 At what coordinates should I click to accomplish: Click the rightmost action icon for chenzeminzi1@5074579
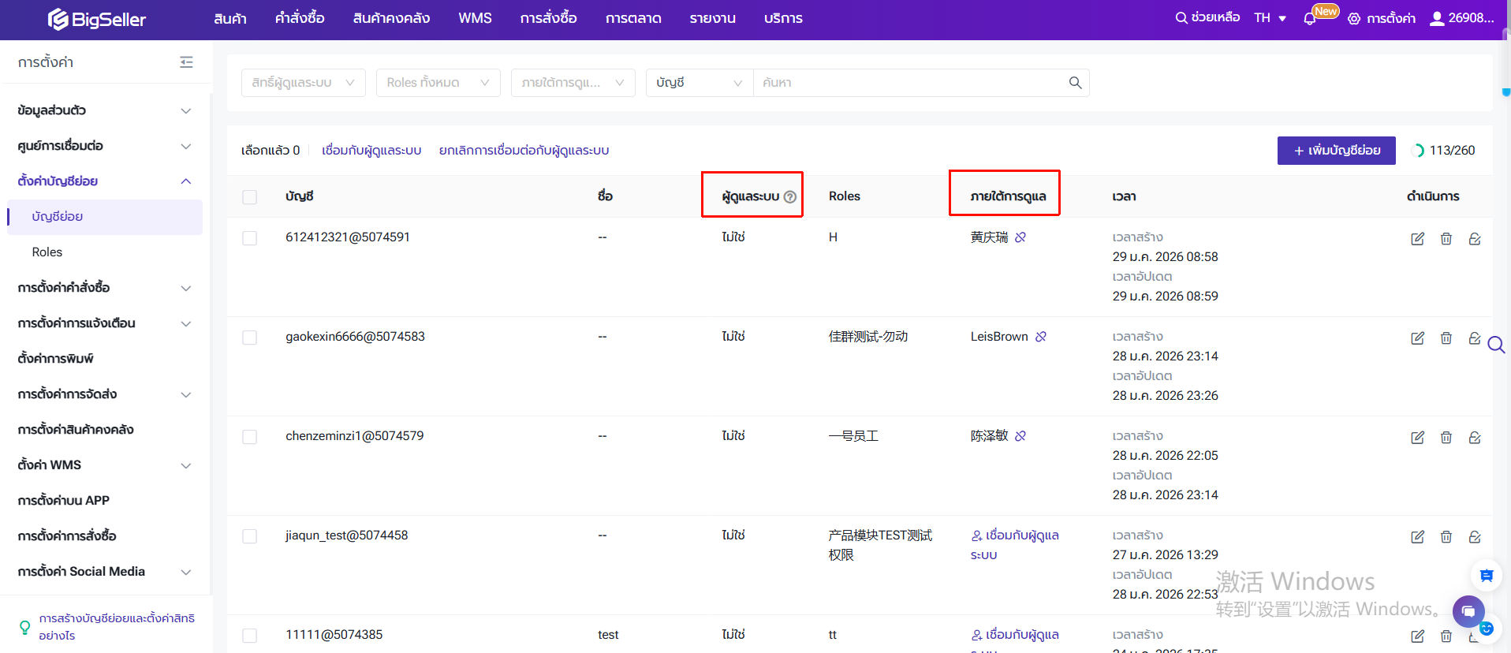1474,438
